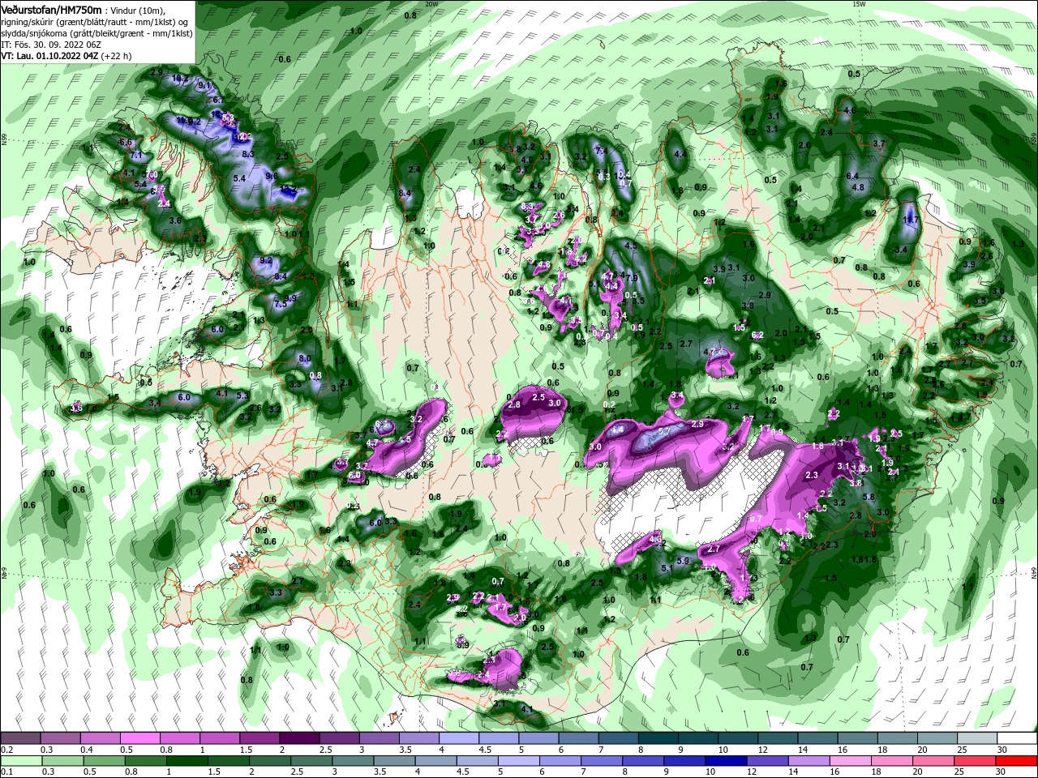The image size is (1038, 778).
Task: Click the 8.0 precipitation value on the map
Action: [x=305, y=358]
